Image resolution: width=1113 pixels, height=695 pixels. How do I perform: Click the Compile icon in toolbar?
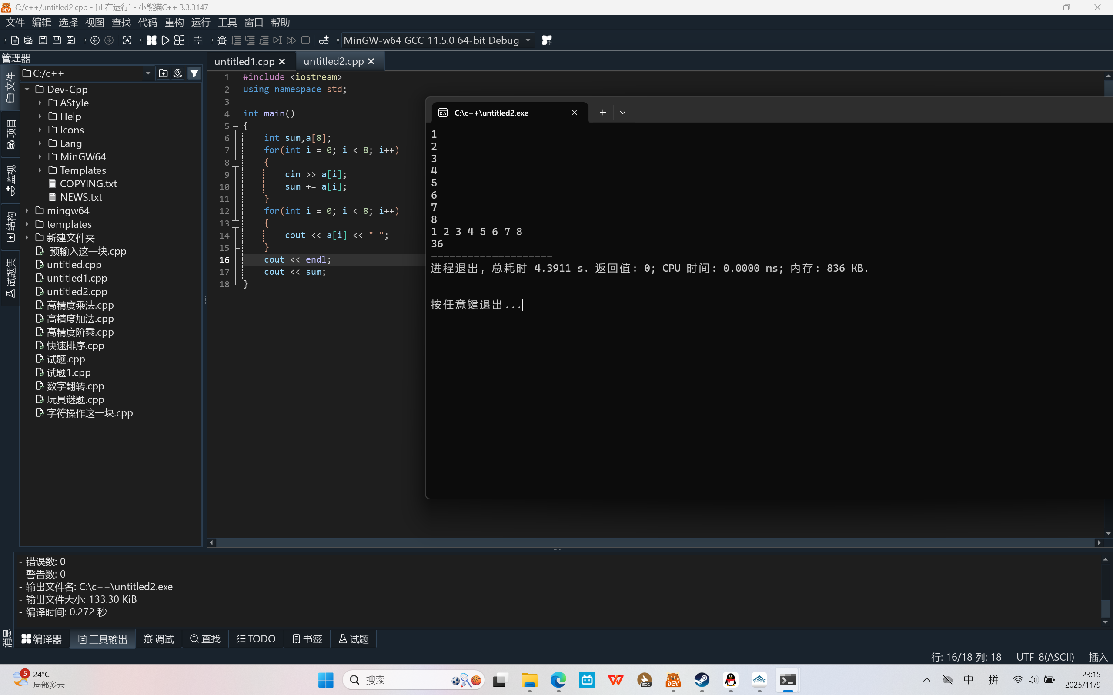tap(151, 40)
